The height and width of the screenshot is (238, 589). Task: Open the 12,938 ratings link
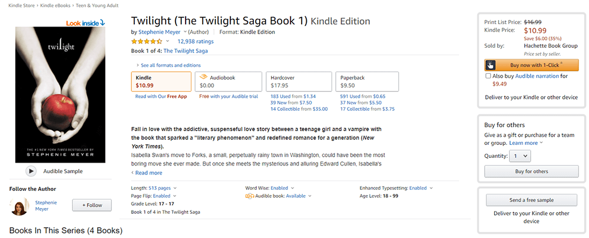click(x=195, y=42)
